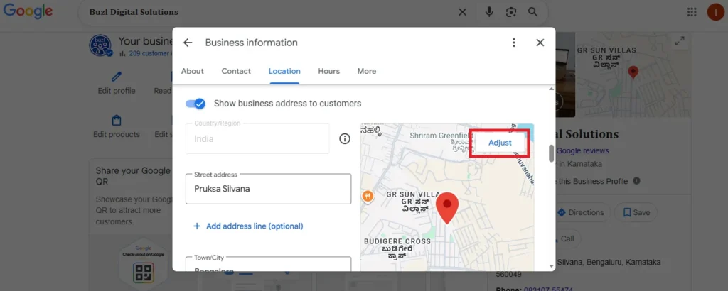Screen dimensions: 728x291
Task: Open Edit products shopping bag icon
Action: tap(117, 121)
